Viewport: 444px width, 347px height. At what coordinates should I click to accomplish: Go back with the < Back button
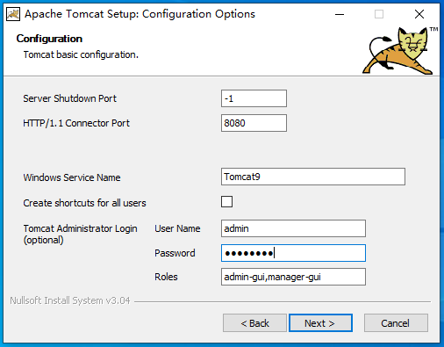[x=254, y=323]
